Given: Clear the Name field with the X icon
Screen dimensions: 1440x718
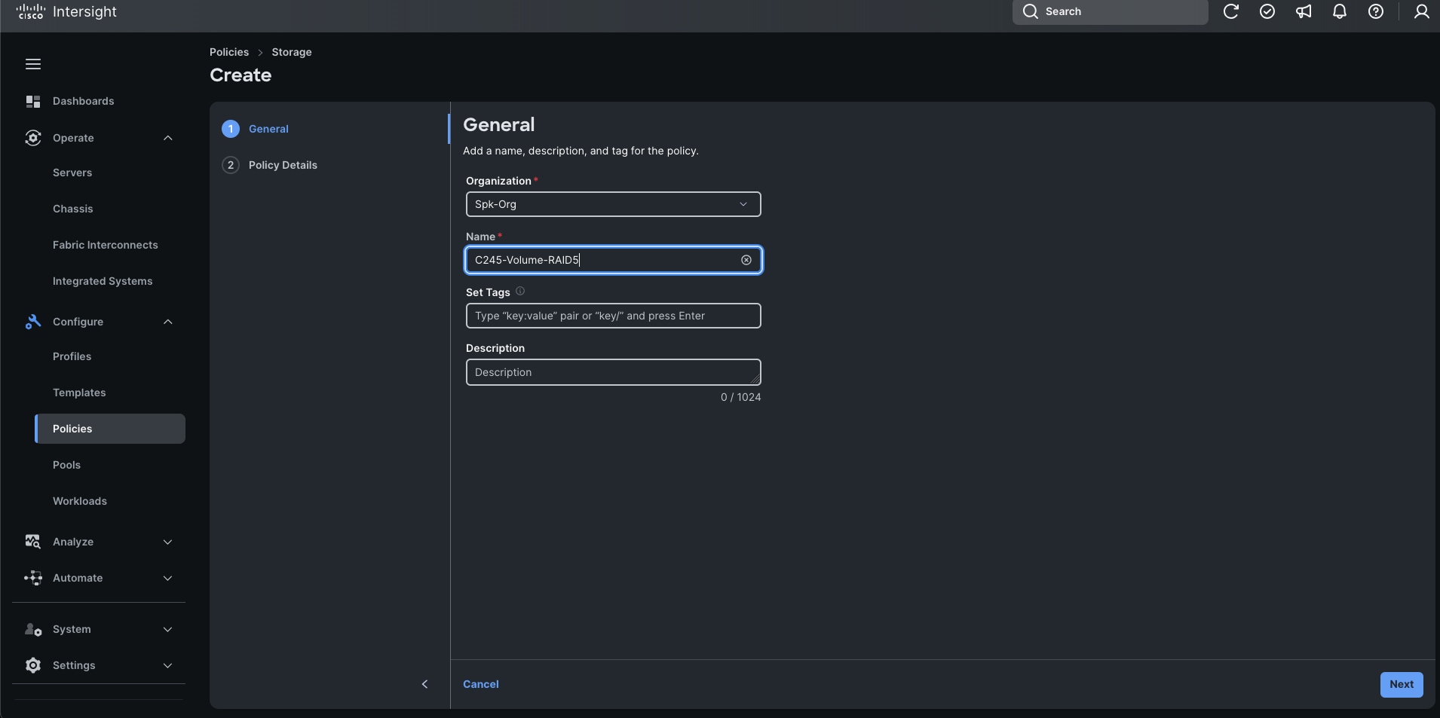Looking at the screenshot, I should pos(745,260).
